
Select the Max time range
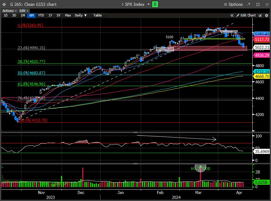click(68, 15)
